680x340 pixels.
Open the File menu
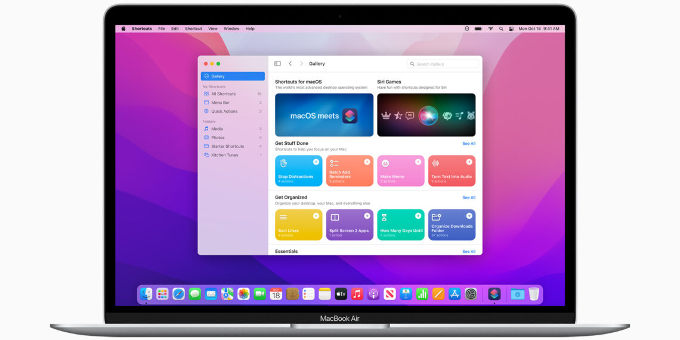[162, 29]
